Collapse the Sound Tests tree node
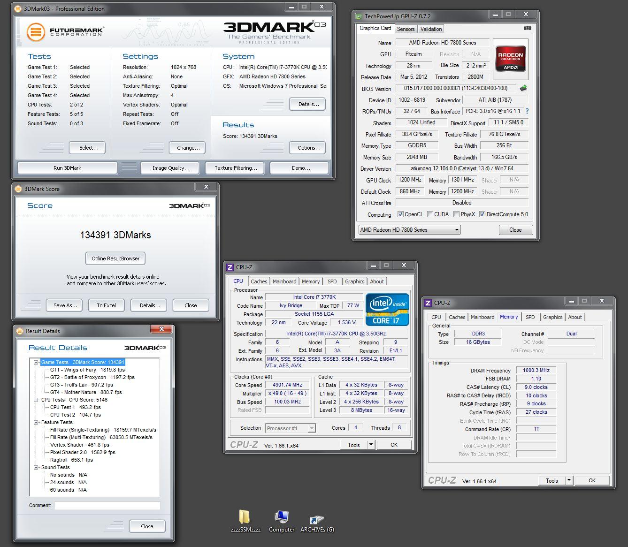Screen dimensions: 628x547 (36, 467)
